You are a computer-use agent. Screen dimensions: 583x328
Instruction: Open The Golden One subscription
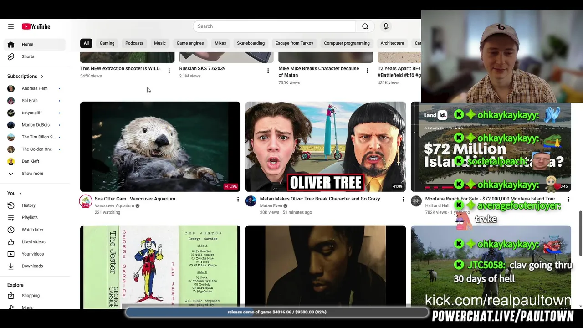35,149
